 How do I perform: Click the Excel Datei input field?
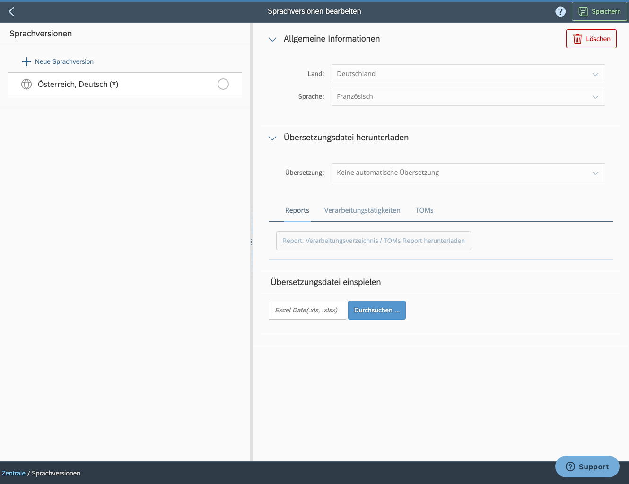point(306,310)
